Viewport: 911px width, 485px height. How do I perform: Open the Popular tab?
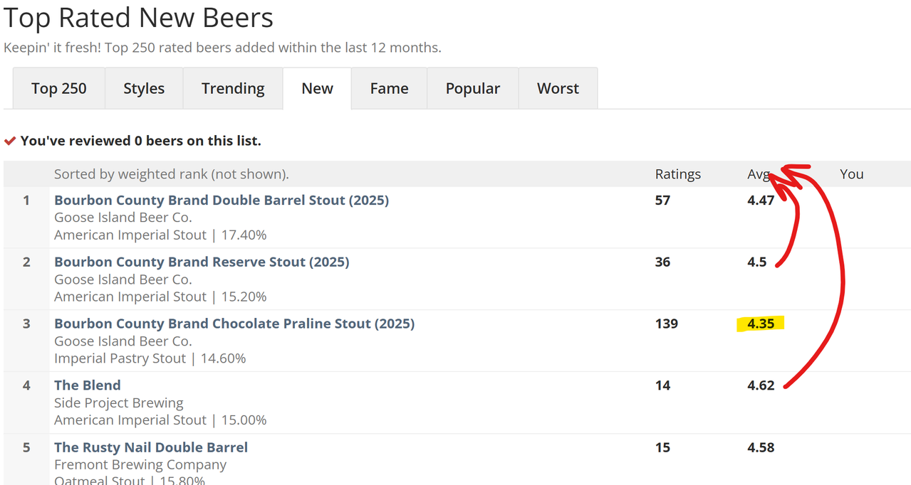pyautogui.click(x=473, y=88)
